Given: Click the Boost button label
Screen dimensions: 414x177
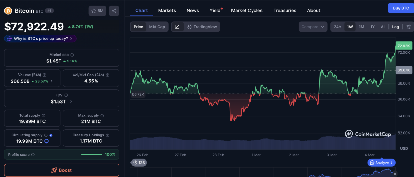Looking at the screenshot, I should (65, 170).
